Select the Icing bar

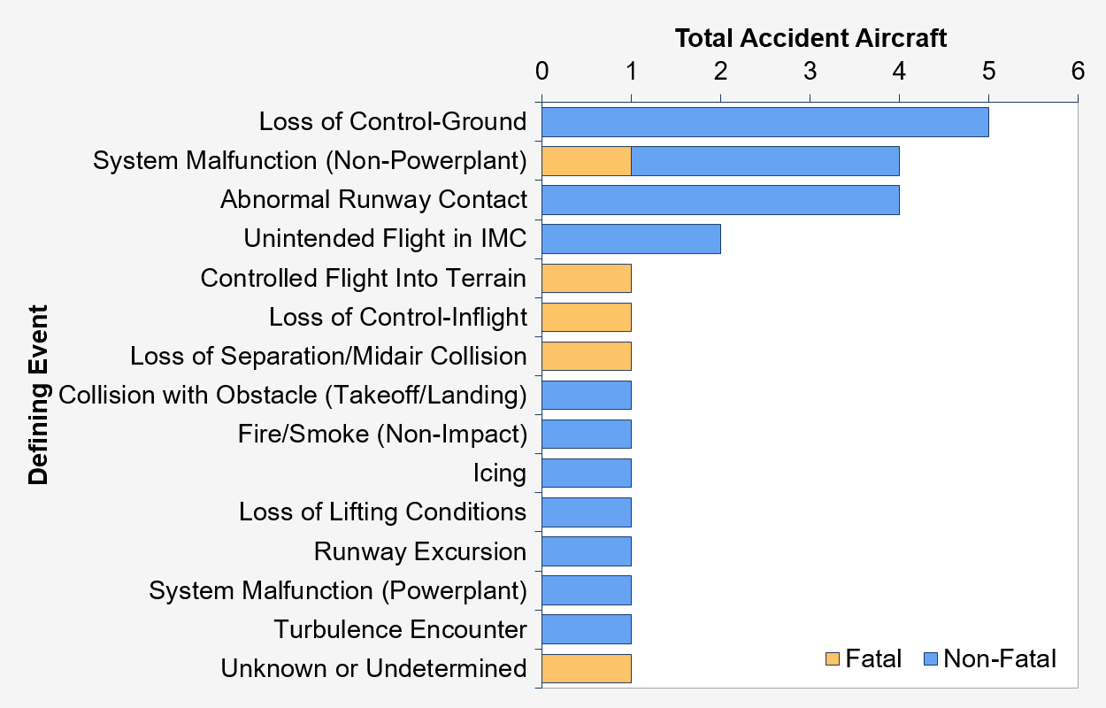click(x=586, y=473)
